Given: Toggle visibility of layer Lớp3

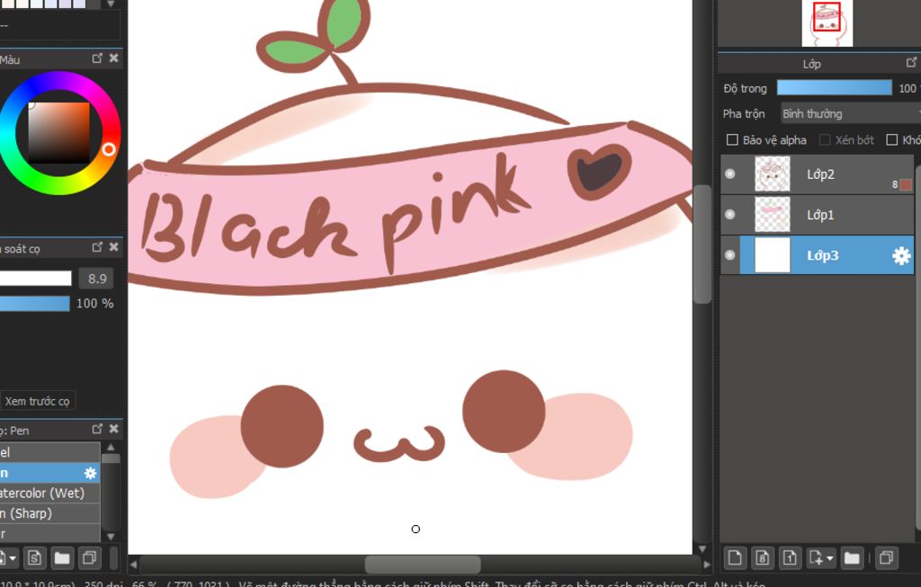Looking at the screenshot, I should coord(730,255).
